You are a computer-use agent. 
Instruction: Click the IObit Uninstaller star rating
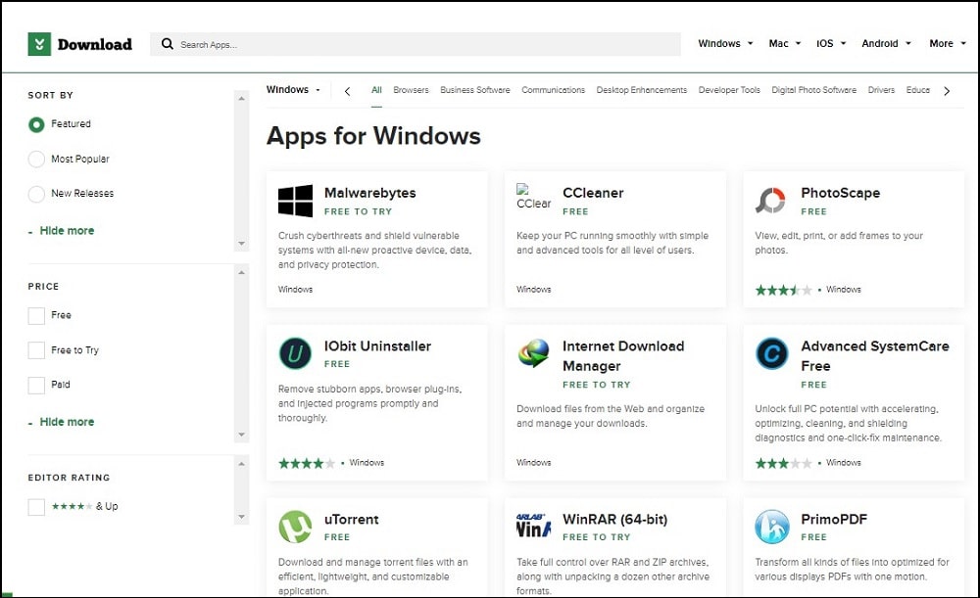tap(307, 463)
